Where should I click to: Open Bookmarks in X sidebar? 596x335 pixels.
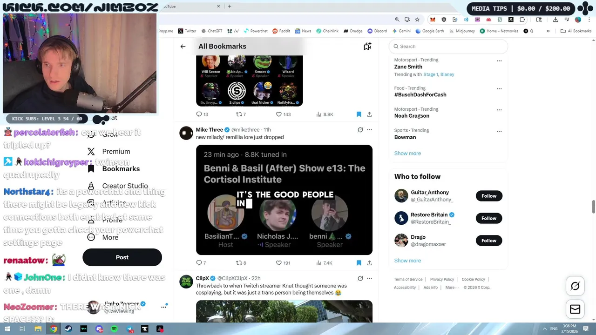[115, 169]
